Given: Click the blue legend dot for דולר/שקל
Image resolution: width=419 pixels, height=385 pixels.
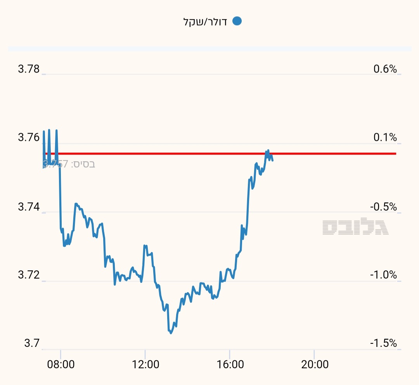Looking at the screenshot, I should (237, 21).
